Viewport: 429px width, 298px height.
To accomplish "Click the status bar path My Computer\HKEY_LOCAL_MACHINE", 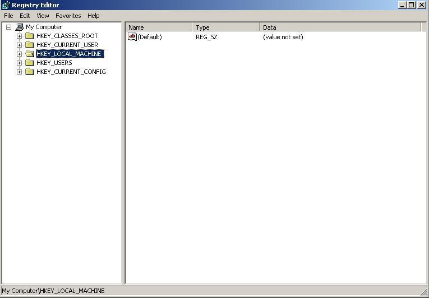I will (x=53, y=291).
